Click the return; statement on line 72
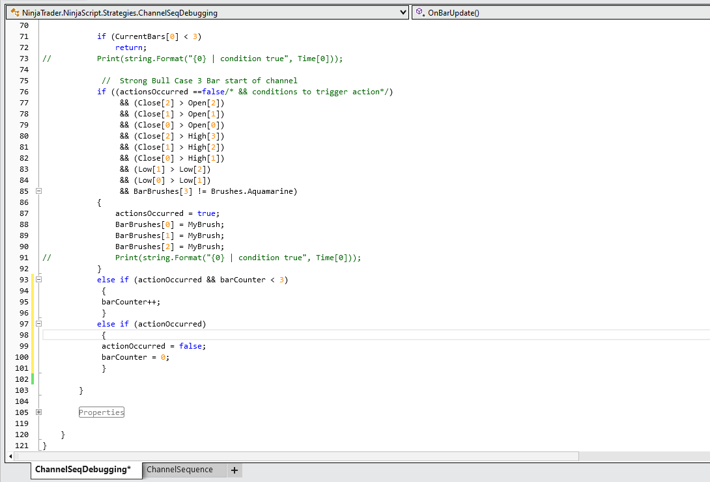 click(x=131, y=47)
